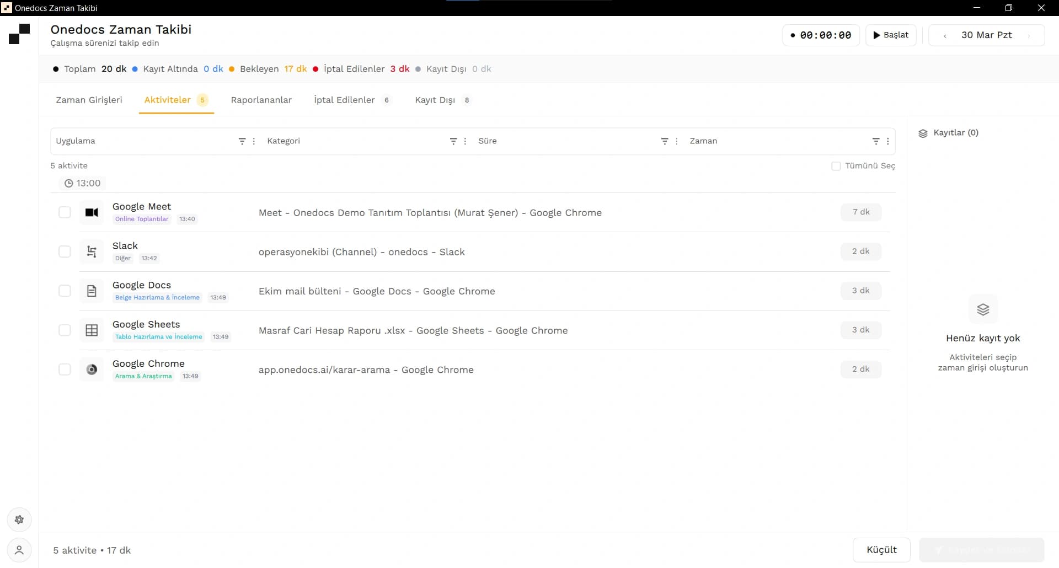Open the İptal Edilenler tab
This screenshot has height=568, width=1059.
(344, 100)
